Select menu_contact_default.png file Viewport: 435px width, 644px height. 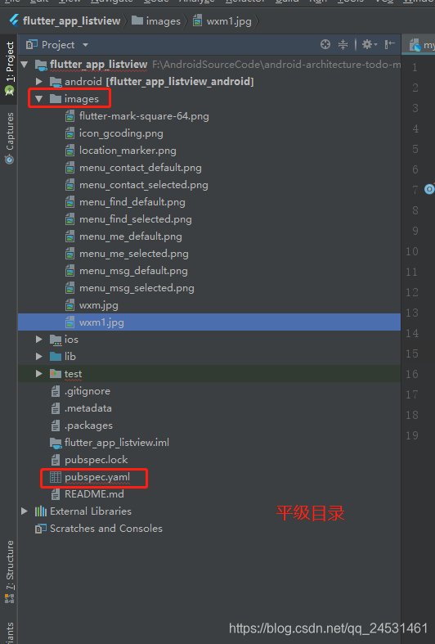[x=141, y=168]
